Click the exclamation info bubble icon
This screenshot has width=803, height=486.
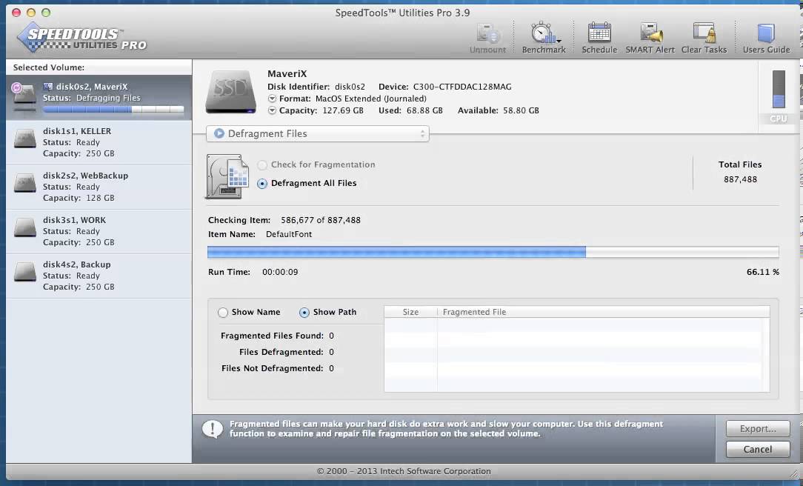(212, 429)
